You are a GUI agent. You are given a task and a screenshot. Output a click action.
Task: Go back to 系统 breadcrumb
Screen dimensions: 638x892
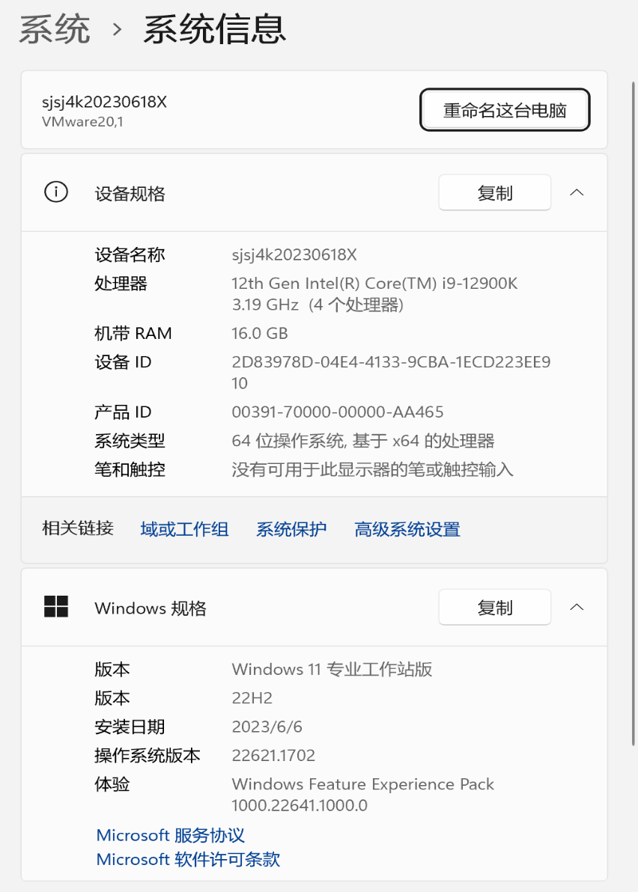click(x=54, y=29)
